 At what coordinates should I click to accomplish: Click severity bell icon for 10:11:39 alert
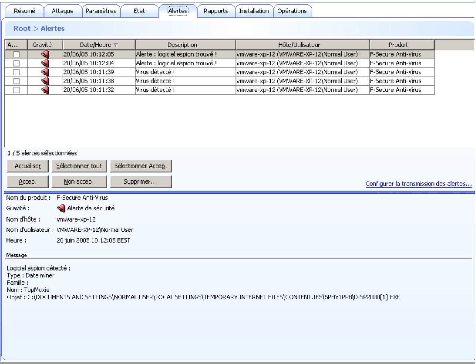coord(45,72)
